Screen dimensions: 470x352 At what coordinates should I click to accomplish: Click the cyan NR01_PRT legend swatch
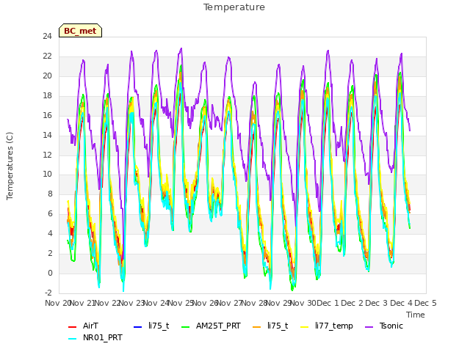pos(72,339)
